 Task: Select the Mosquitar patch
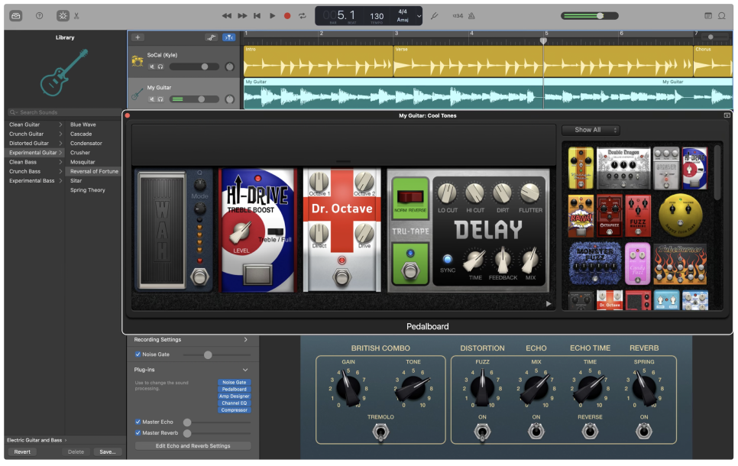[x=83, y=163]
